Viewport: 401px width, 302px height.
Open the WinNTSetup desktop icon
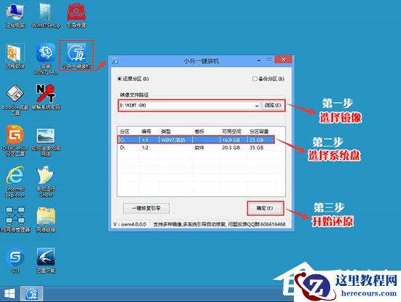click(46, 15)
